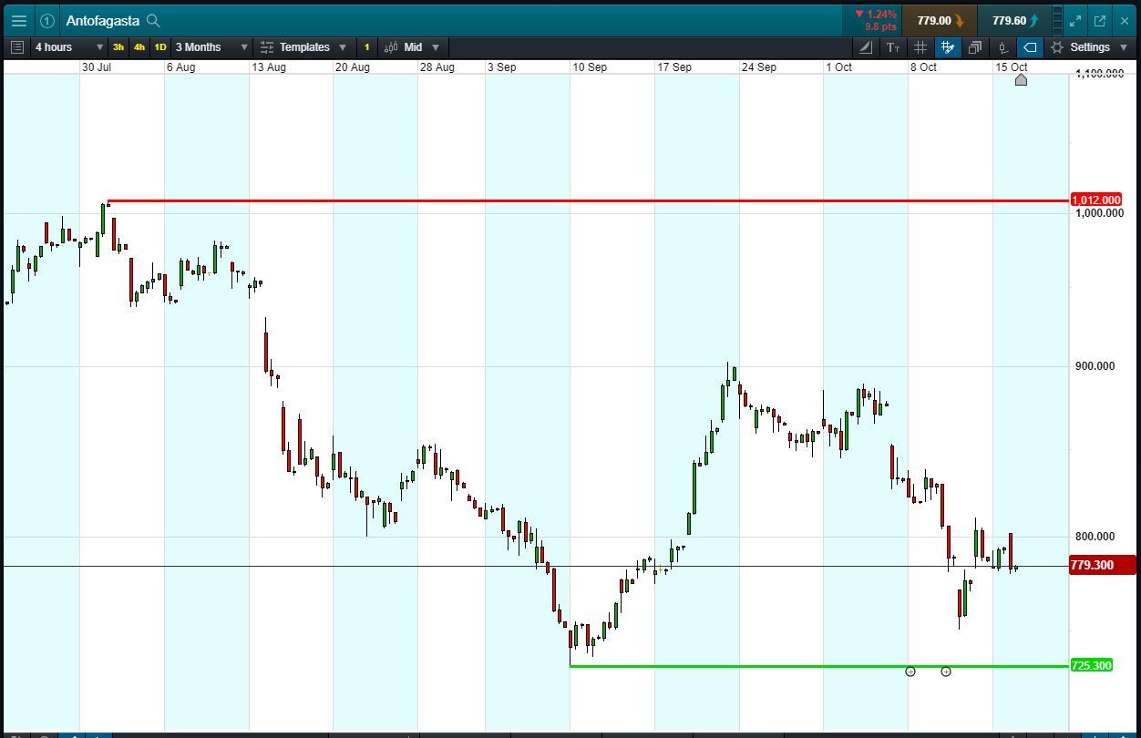Click the candlestick chart type icon
The height and width of the screenshot is (738, 1141).
tap(391, 47)
